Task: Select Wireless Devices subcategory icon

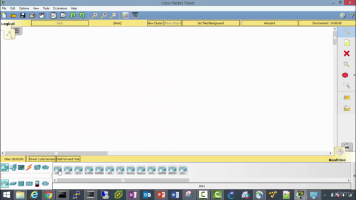Action: point(29,183)
